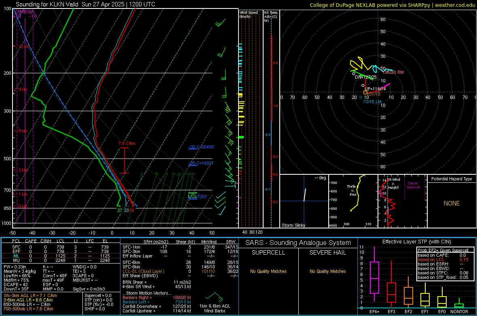
Task: Click the 'SHIP = 0.0' parameter
Action: (95, 309)
